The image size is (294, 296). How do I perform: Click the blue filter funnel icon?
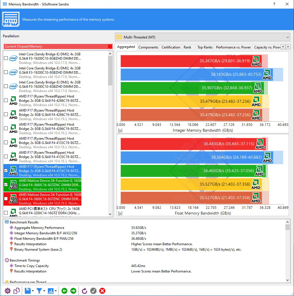coord(39,291)
